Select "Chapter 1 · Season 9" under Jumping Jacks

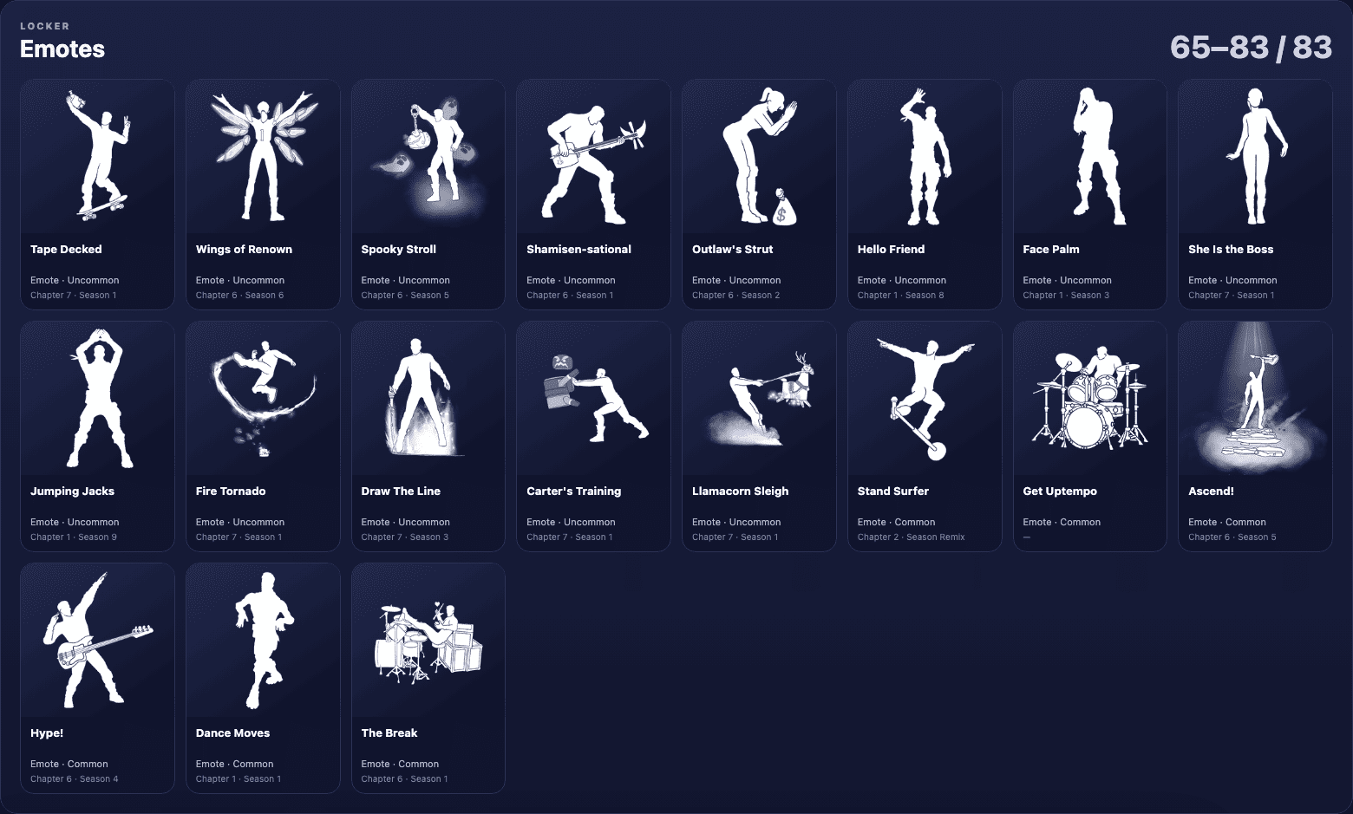point(74,537)
